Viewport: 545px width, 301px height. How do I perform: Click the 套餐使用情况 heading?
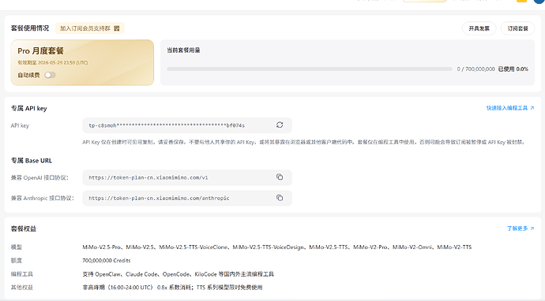tap(30, 28)
